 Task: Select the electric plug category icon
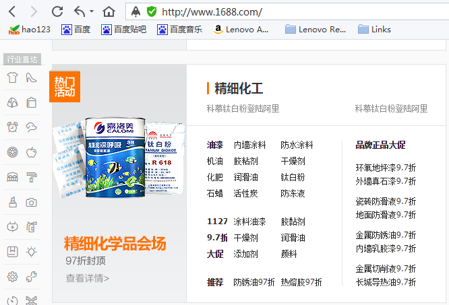[12, 227]
